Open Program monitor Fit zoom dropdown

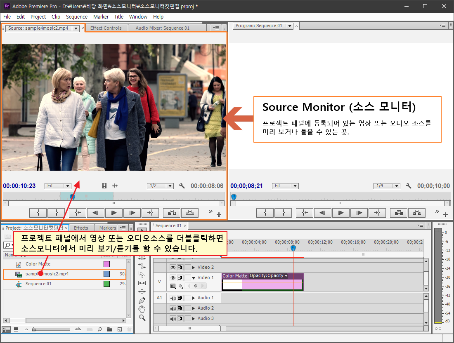coord(285,186)
